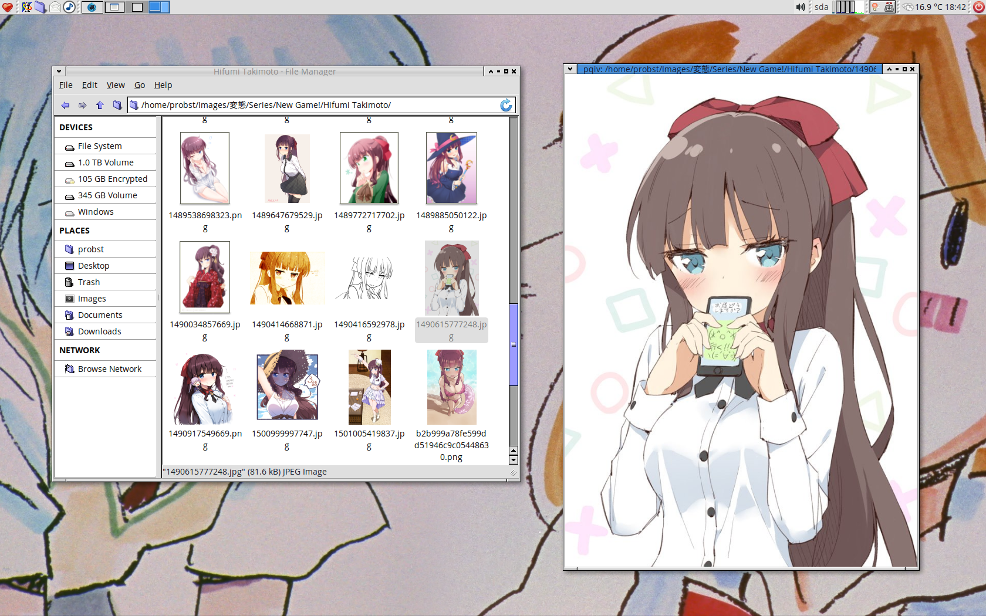Click the light bulb notification tray icon

875,7
